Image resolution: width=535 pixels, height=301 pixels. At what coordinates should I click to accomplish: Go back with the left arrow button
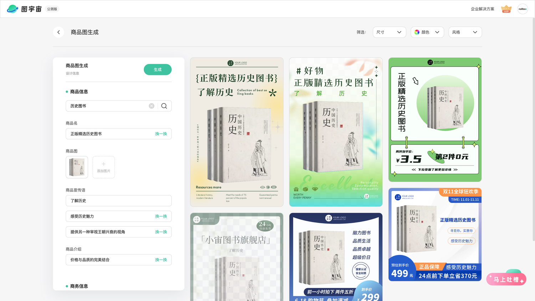[x=58, y=32]
